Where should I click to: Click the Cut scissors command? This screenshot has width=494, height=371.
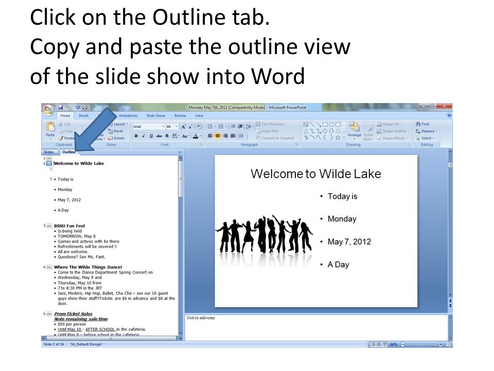pyautogui.click(x=65, y=124)
